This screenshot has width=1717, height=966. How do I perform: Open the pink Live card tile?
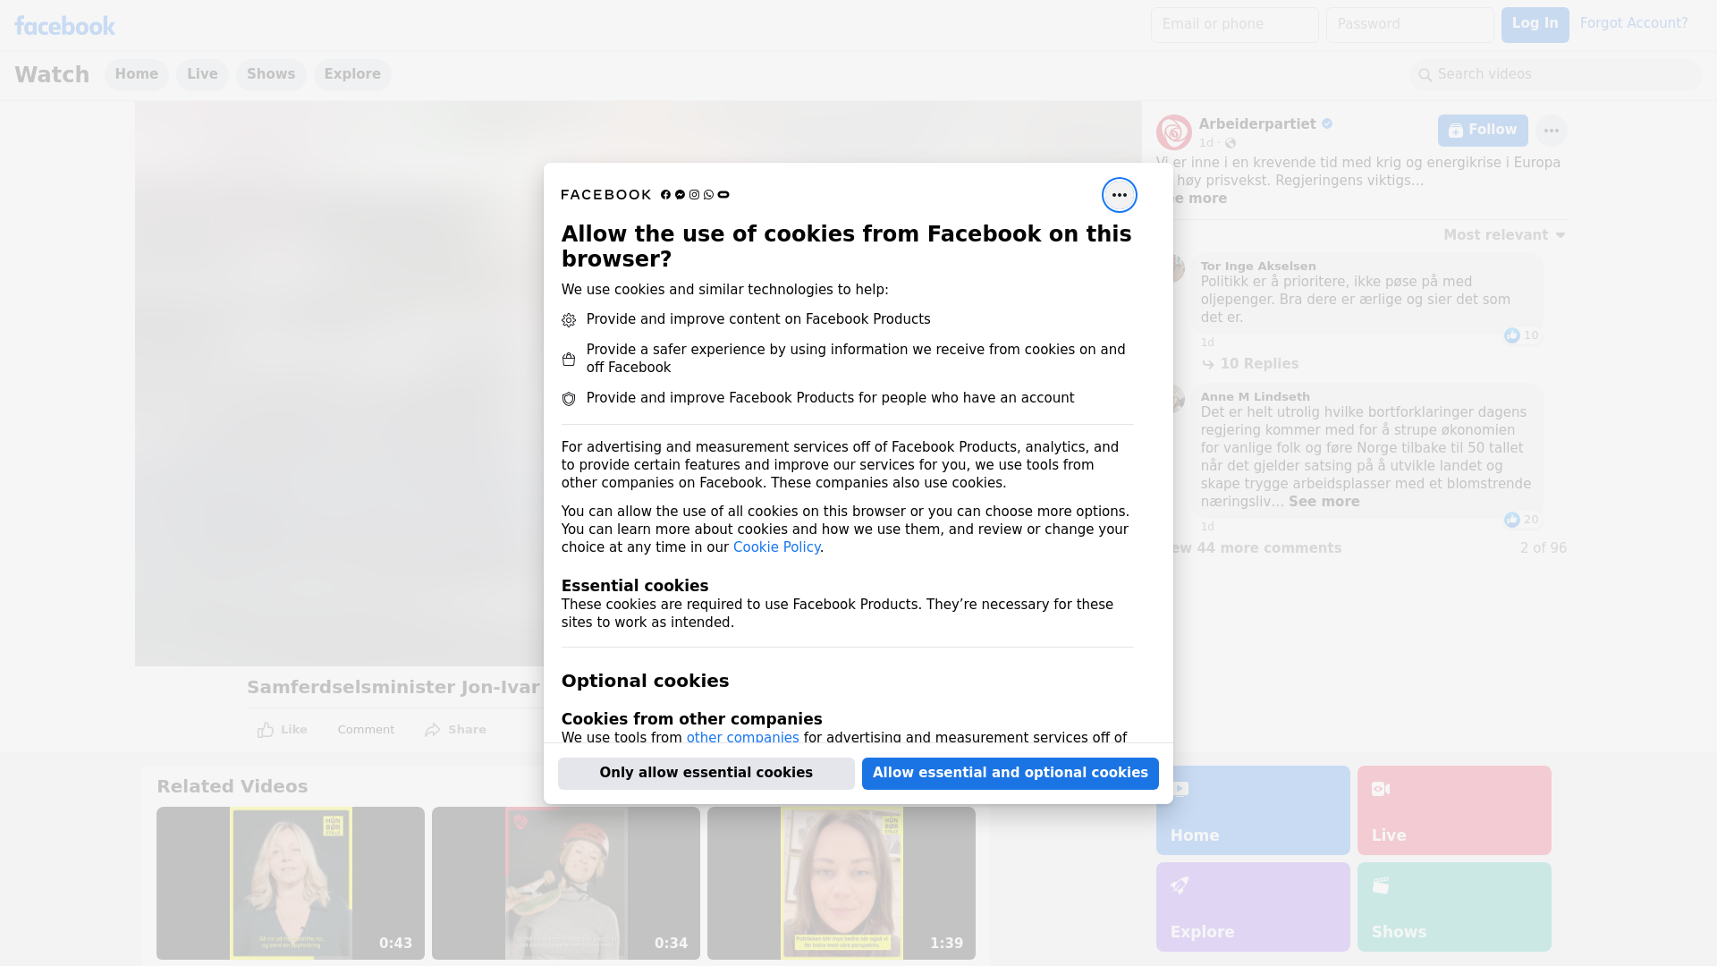click(1454, 810)
